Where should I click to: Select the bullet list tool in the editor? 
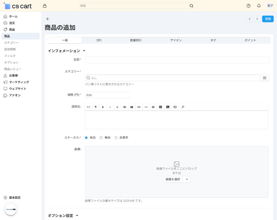(124, 107)
